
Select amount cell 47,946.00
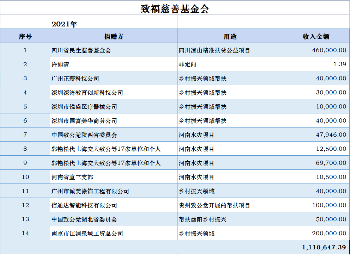click(316, 135)
